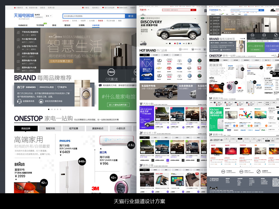
Task: Click the Toyota logo in hot brands
Action: click(x=169, y=68)
